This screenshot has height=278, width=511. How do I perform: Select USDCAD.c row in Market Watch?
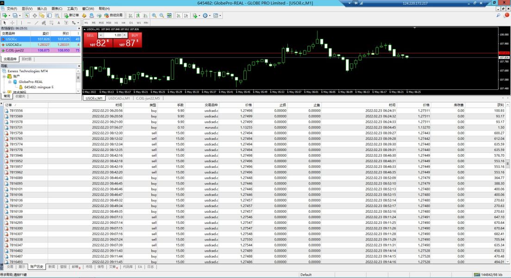19,44
